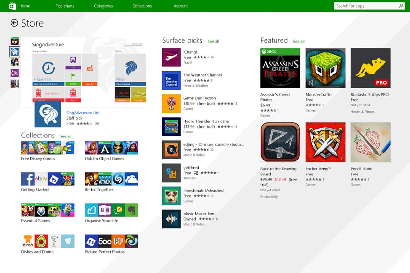Click the Store logo icon beside Home
The image size is (410, 273).
pyautogui.click(x=12, y=6)
